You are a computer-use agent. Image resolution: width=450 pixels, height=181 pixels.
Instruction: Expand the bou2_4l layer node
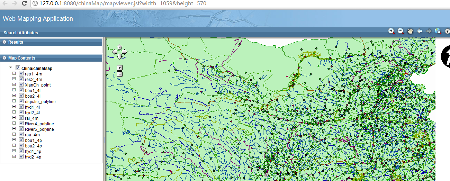coord(14,96)
